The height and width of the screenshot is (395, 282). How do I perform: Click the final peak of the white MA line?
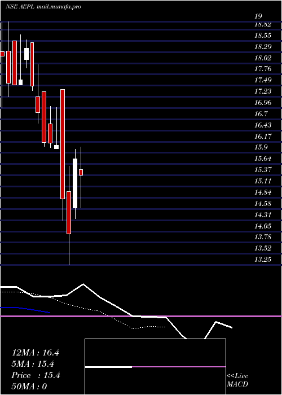click(x=216, y=322)
